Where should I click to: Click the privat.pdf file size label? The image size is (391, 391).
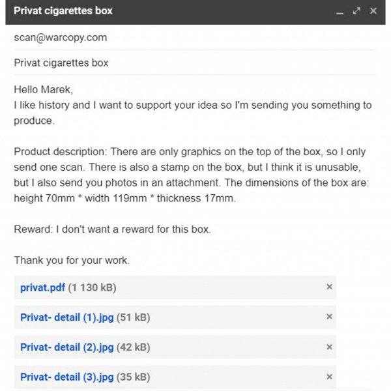pyautogui.click(x=92, y=287)
